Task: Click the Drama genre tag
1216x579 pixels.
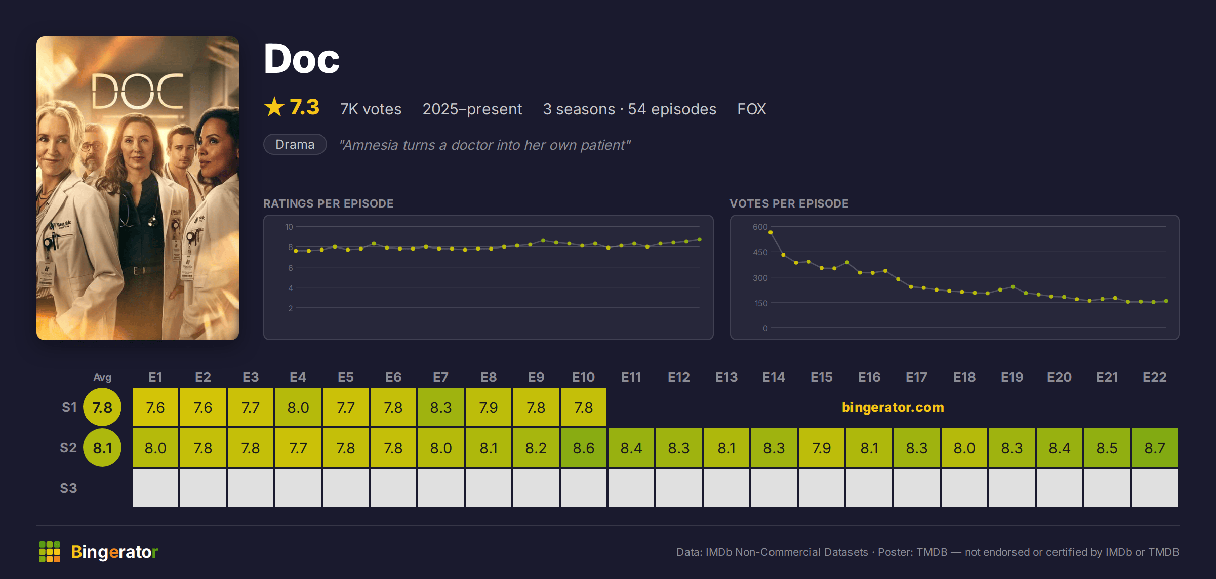Action: (295, 145)
